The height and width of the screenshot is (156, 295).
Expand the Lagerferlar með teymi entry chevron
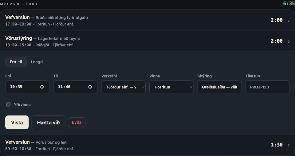289,41
